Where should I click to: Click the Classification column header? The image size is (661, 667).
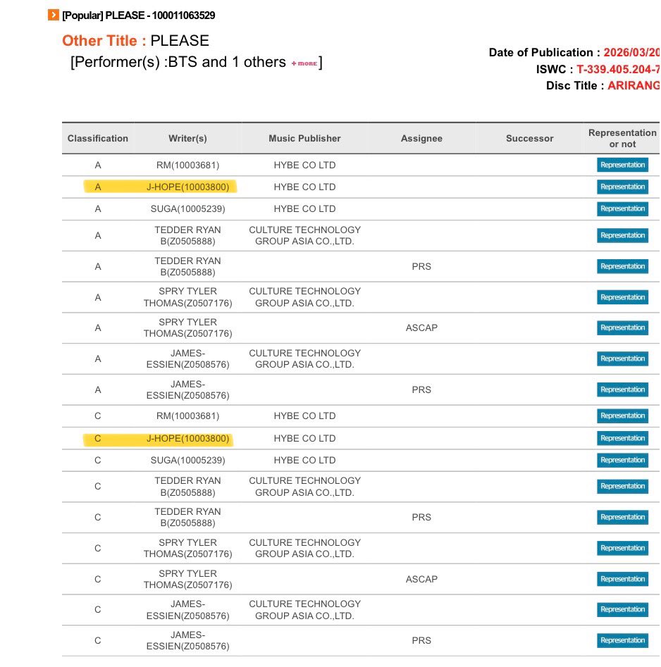pyautogui.click(x=98, y=138)
